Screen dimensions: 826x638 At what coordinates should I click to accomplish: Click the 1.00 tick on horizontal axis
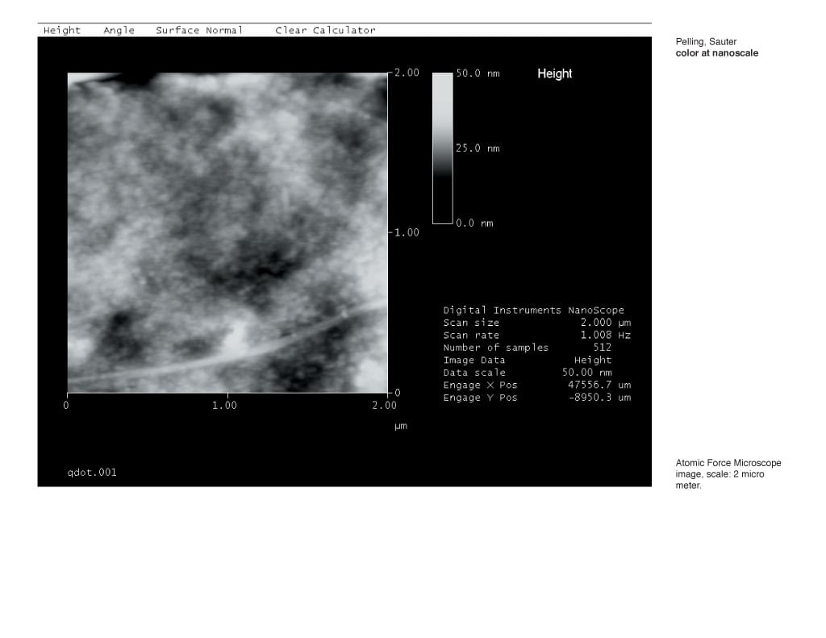click(x=224, y=405)
